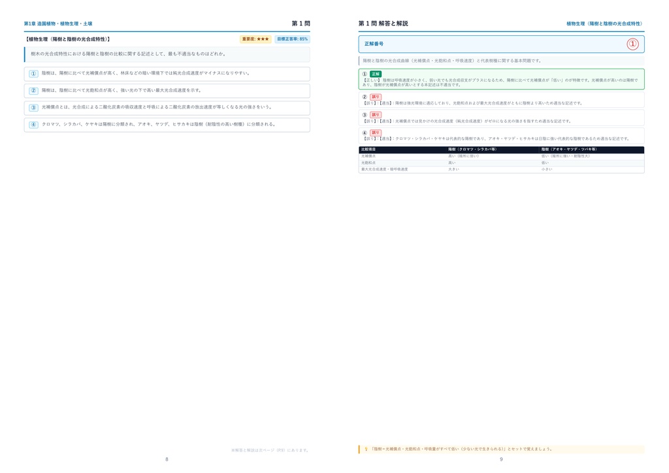
Task: Click explanation ④ text about クロマツ・シラカバ・ケヤキ
Action: (497, 139)
